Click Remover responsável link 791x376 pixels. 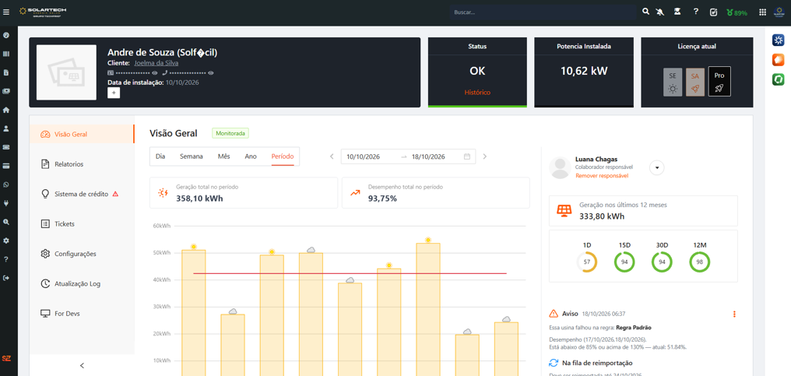click(602, 176)
